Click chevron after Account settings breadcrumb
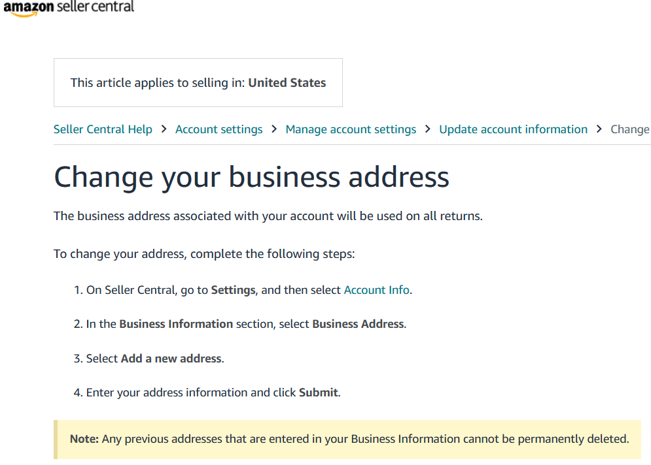Viewport: 651px width, 465px height. click(274, 129)
